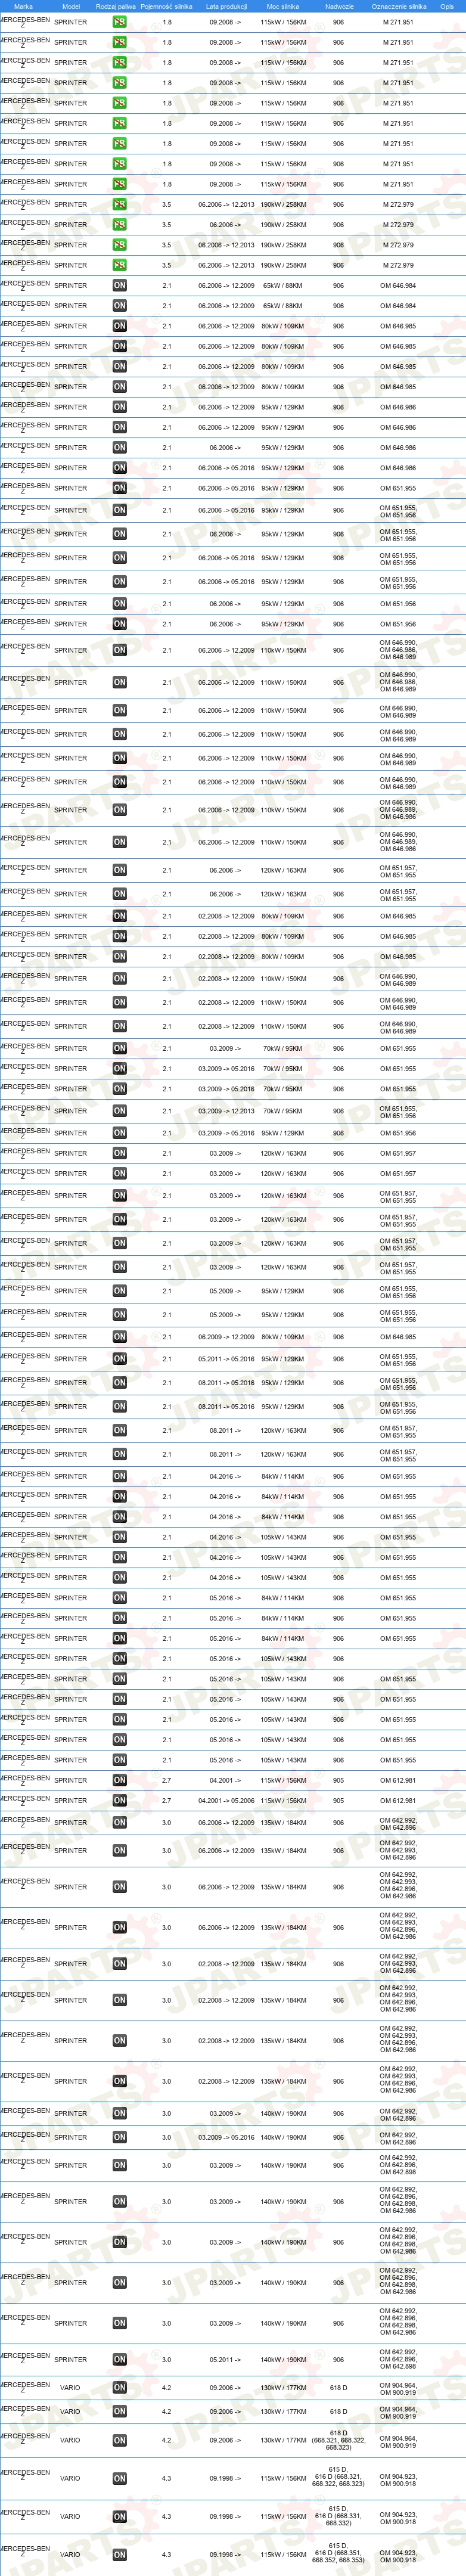Click the 'Marka' column header
This screenshot has height=2576, width=466.
23,6
